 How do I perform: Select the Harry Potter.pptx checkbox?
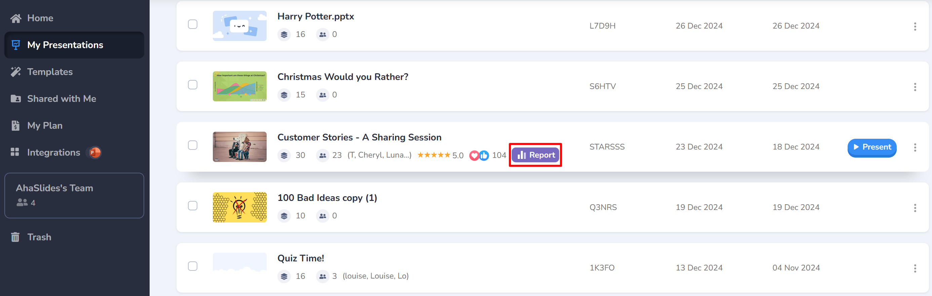click(x=192, y=24)
